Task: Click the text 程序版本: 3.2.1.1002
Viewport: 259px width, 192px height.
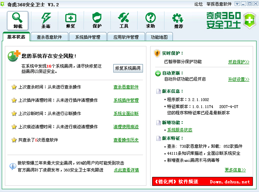Action: click(x=188, y=100)
